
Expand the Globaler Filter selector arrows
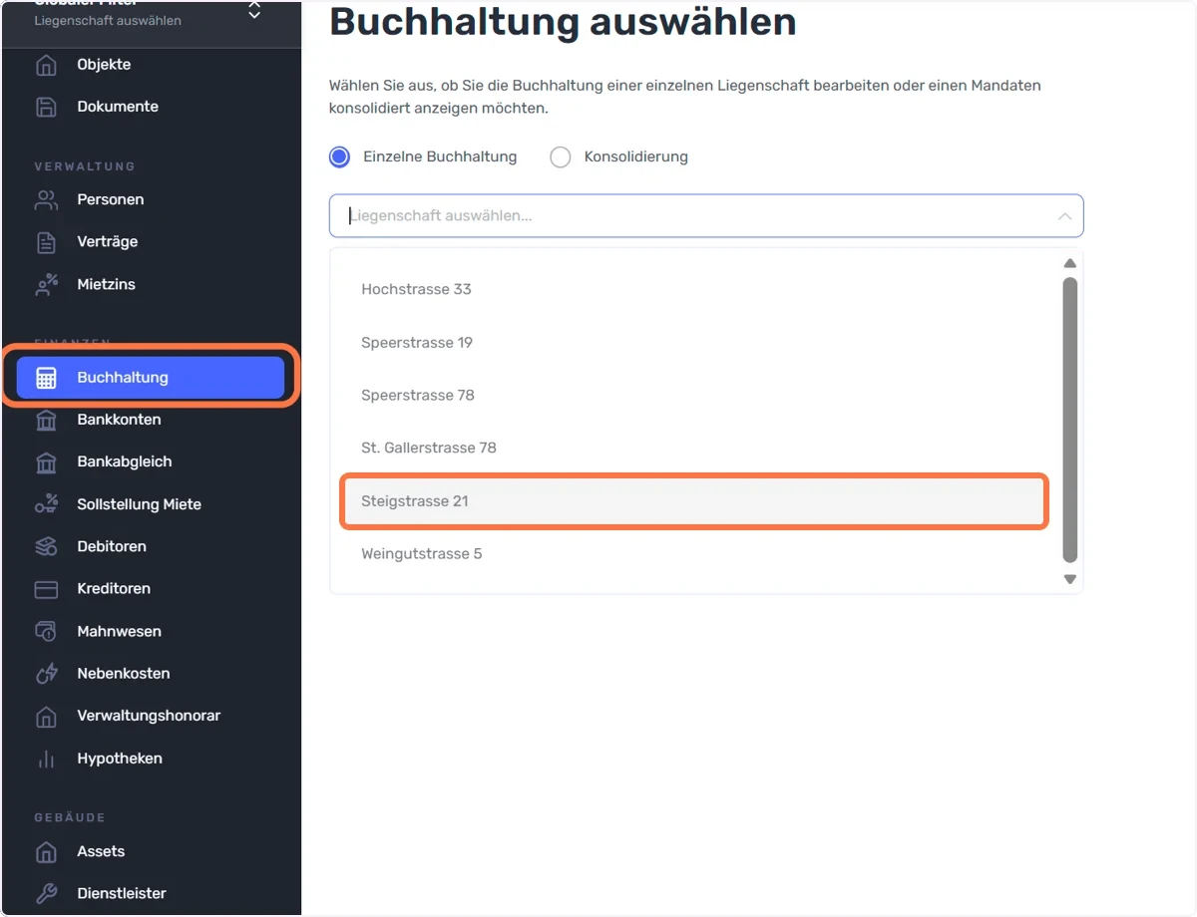coord(254,10)
